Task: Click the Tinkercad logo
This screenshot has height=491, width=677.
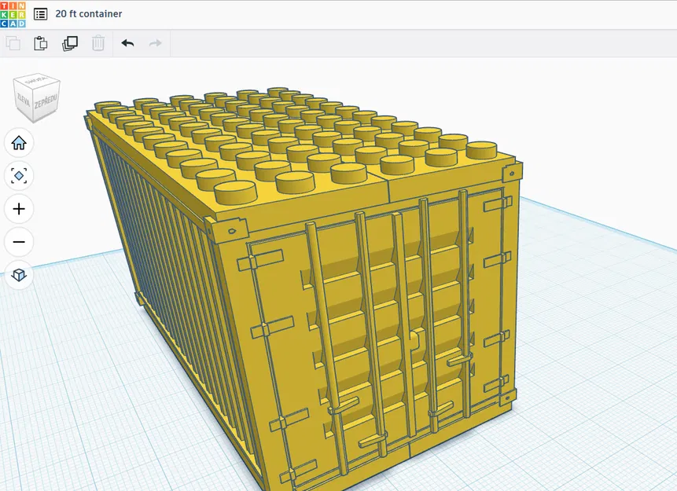Action: [11, 13]
